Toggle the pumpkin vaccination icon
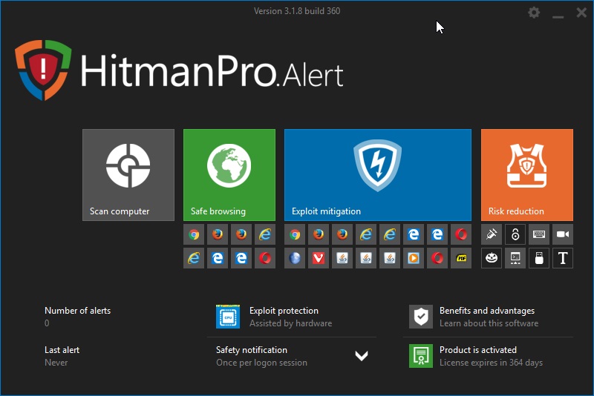Image resolution: width=594 pixels, height=396 pixels. (492, 258)
